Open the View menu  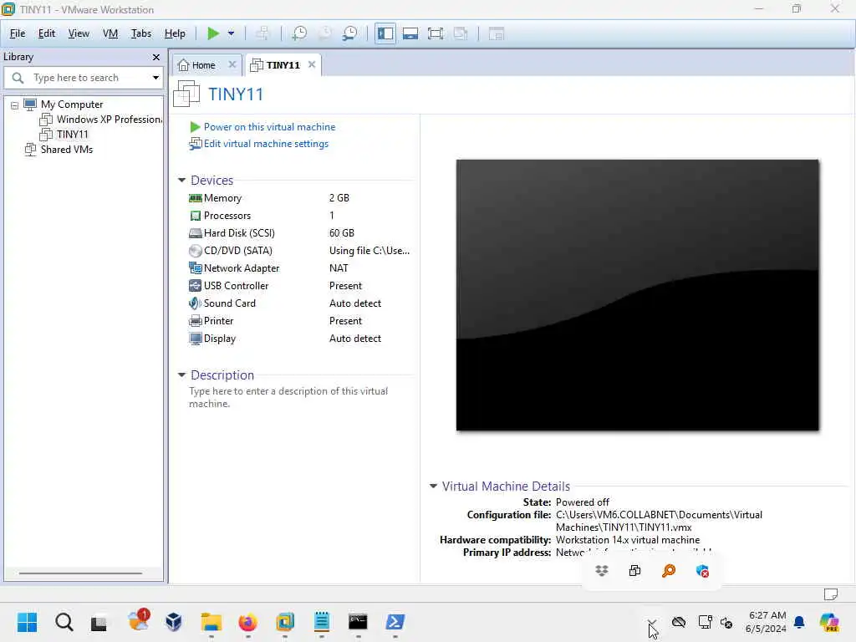tap(79, 33)
